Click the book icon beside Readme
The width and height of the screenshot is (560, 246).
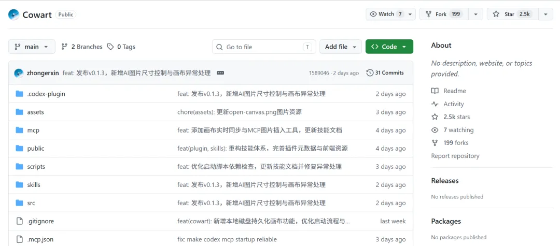coord(435,91)
